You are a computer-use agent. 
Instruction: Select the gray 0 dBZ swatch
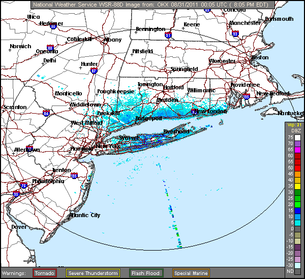[297, 229]
